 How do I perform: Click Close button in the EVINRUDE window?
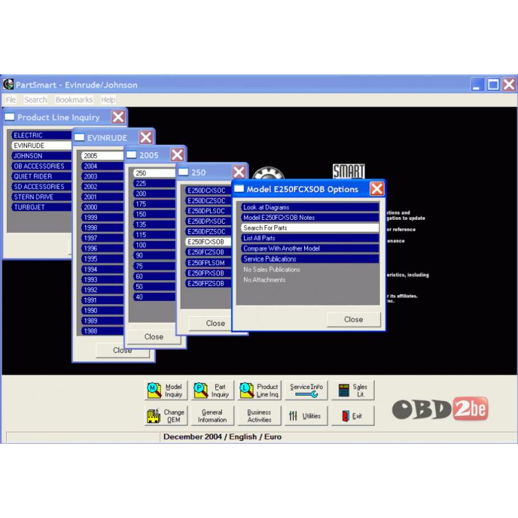123,350
